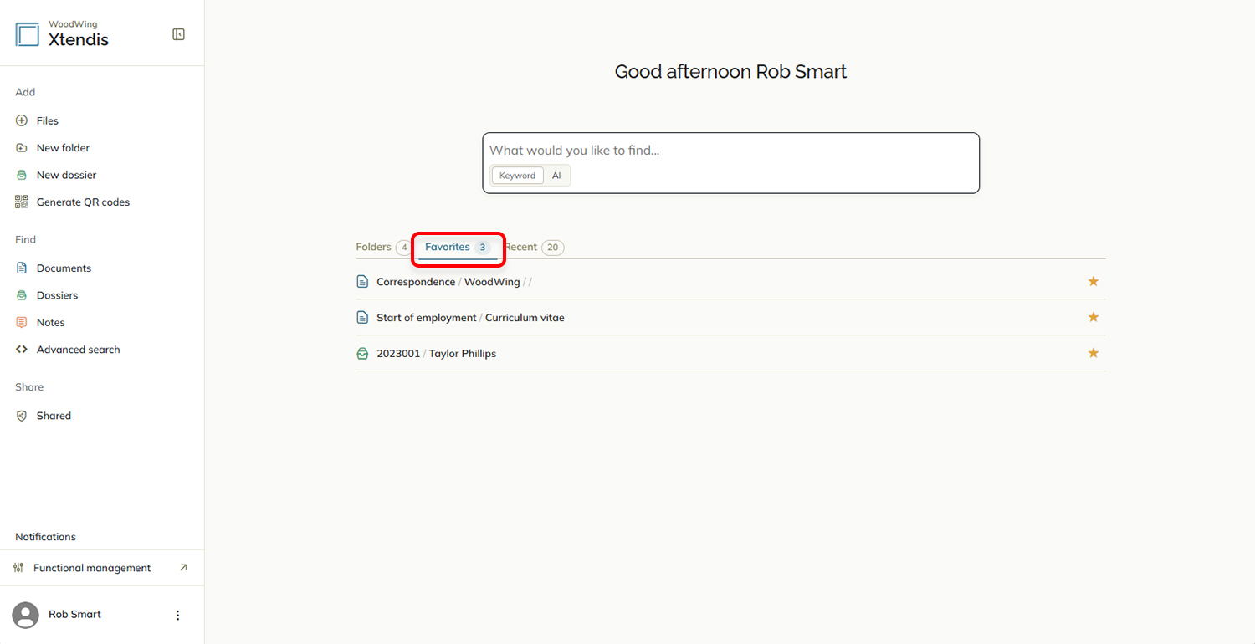The width and height of the screenshot is (1255, 644).
Task: Switch search mode to AI
Action: click(x=556, y=176)
